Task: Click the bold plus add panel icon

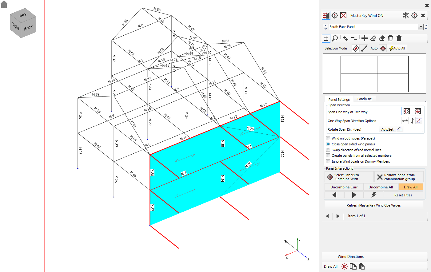Action: point(365,38)
